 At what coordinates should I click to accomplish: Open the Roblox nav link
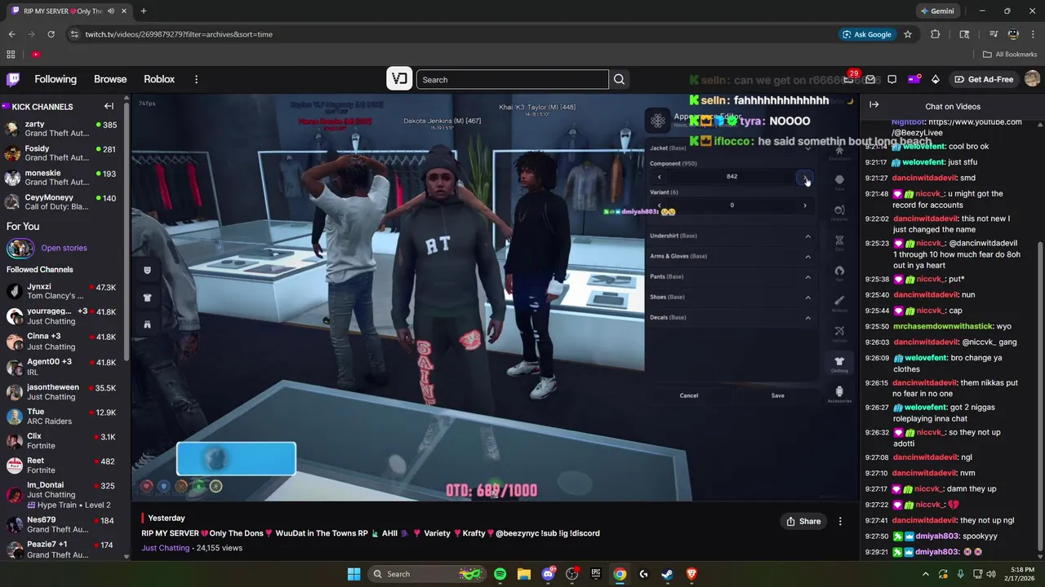click(159, 79)
